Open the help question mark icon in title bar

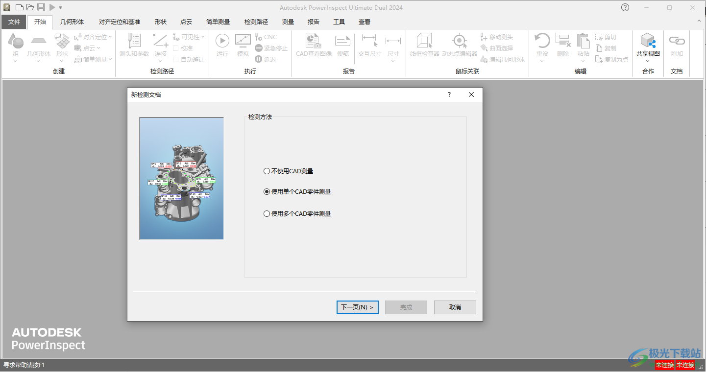pos(625,7)
